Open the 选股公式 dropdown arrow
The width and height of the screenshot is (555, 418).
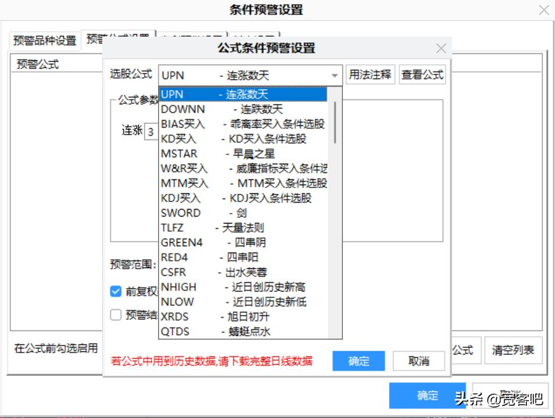(335, 75)
